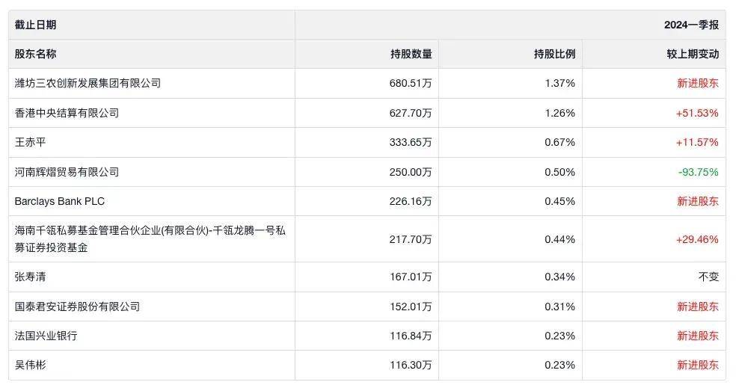Viewport: 736px width, 385px height.
Task: Click the 1.26% holding ratio
Action: (560, 113)
